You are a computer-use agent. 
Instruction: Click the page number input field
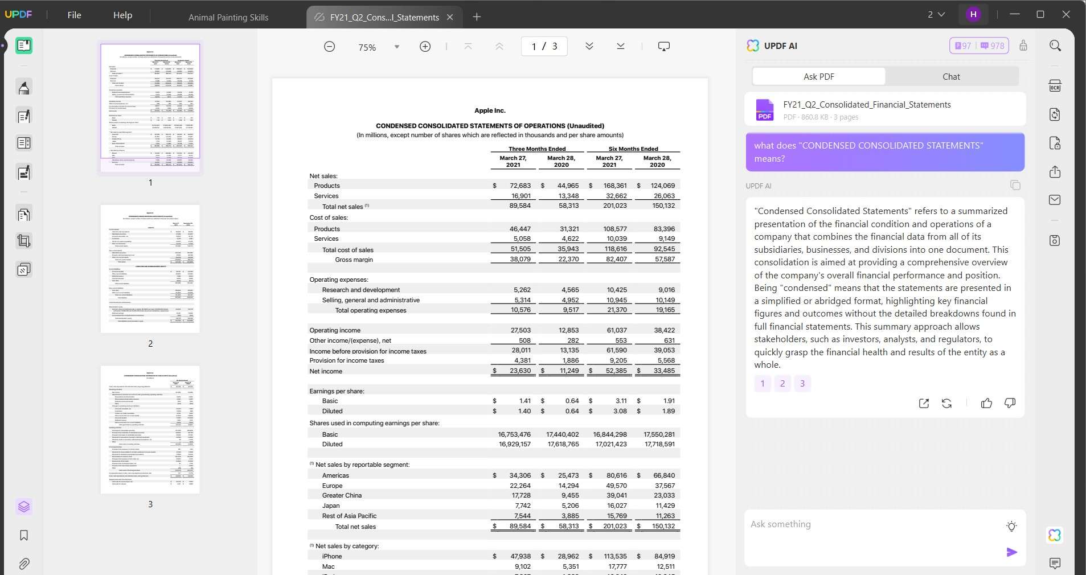tap(544, 46)
